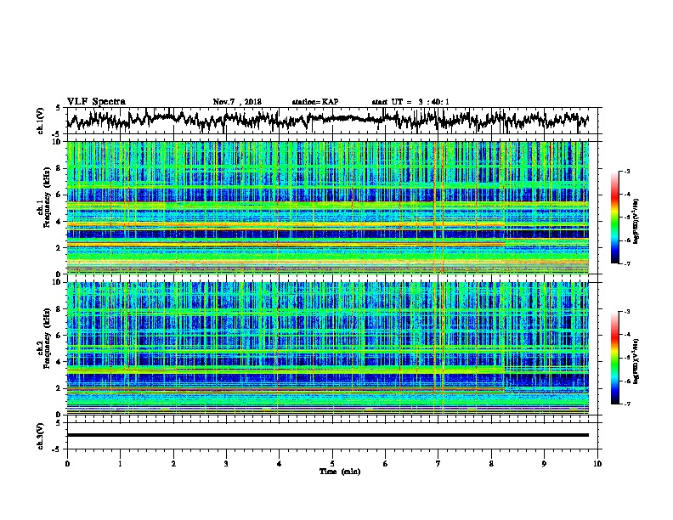Click the "ch.3(V)" axis label at bottom
Viewport: 673px width, 520px height.
pos(41,437)
